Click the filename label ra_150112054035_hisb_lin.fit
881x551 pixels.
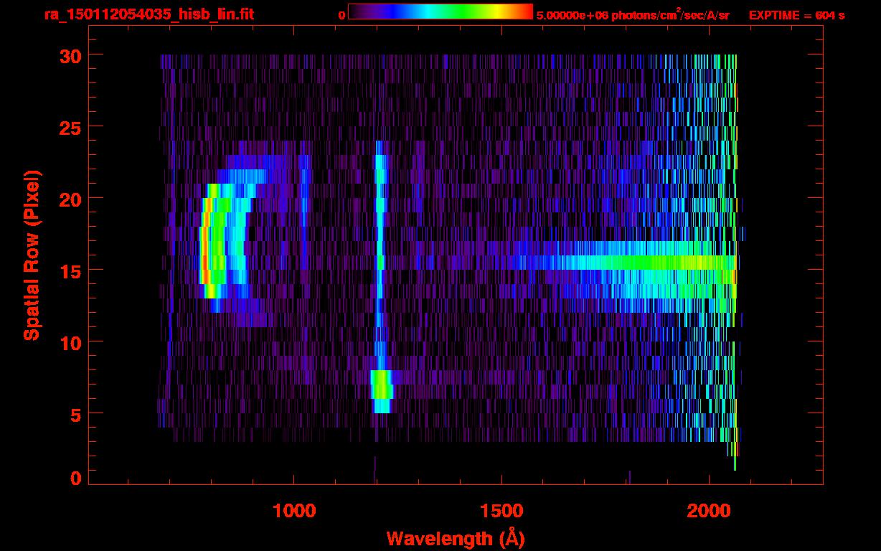point(149,14)
